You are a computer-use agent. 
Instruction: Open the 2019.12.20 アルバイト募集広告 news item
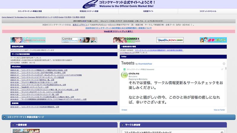click(x=34, y=82)
